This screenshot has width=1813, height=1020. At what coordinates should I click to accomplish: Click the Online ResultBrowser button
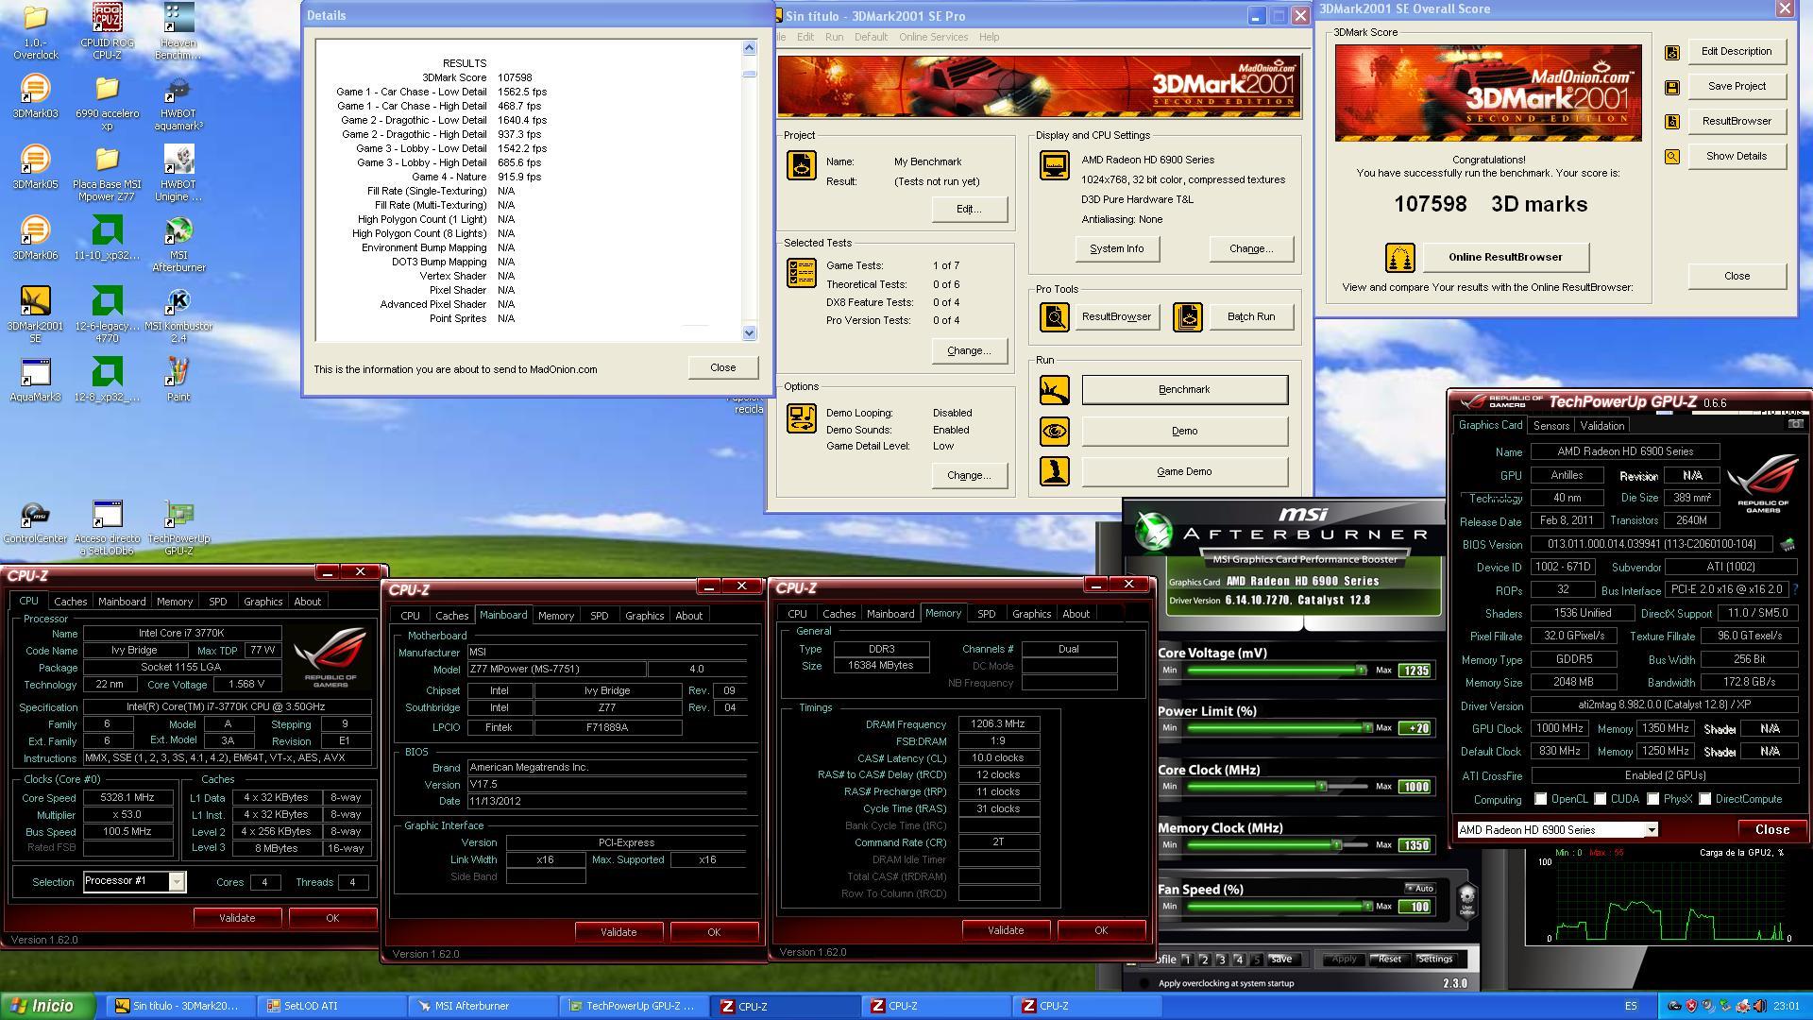point(1505,257)
